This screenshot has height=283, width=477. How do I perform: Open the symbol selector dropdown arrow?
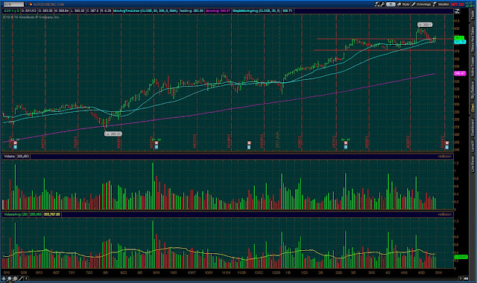pos(26,4)
